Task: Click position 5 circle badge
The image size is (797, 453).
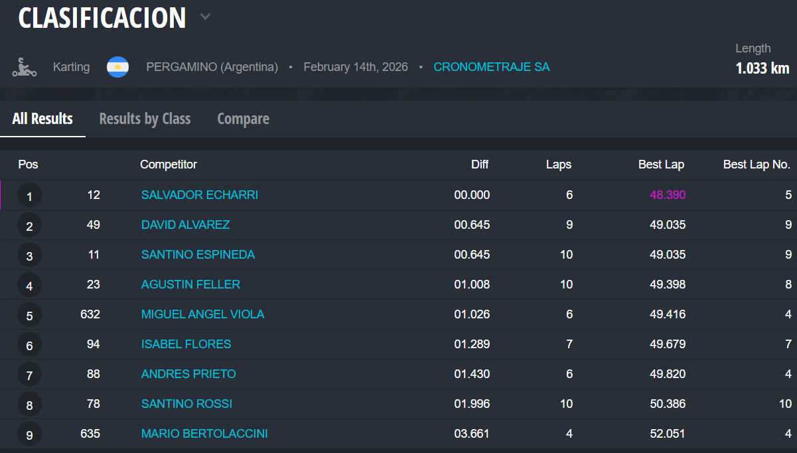Action: [29, 316]
